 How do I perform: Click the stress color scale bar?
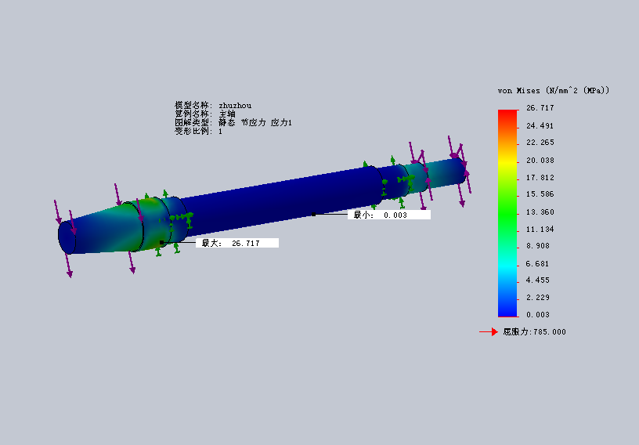tap(507, 213)
